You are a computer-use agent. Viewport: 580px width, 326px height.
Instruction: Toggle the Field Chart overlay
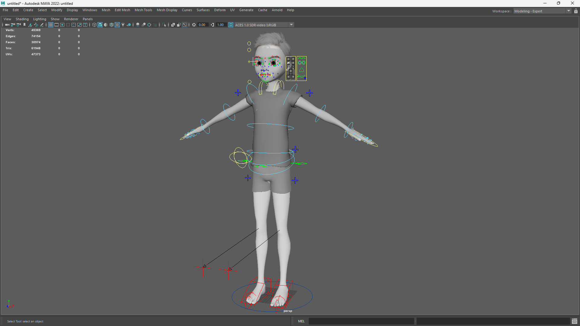pos(74,25)
